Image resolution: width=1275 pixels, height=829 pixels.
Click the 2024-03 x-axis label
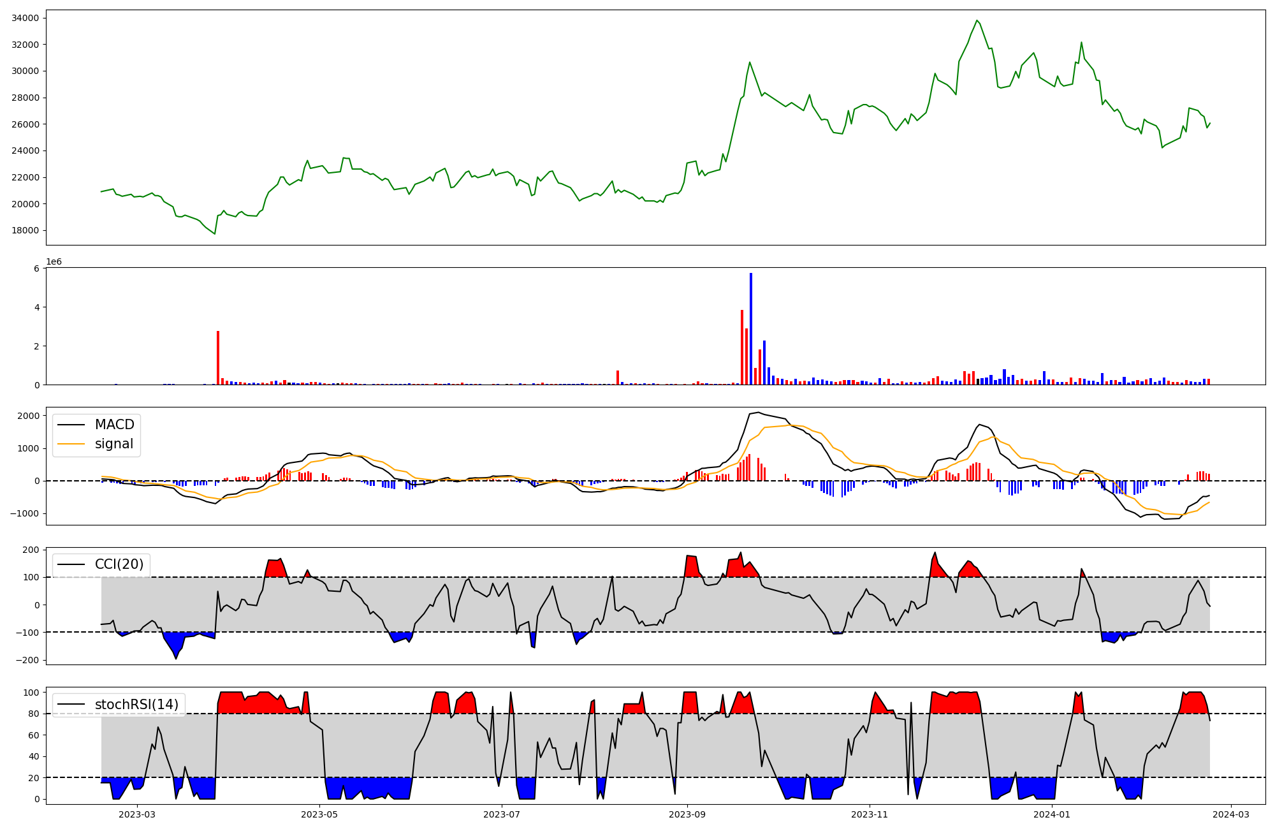pyautogui.click(x=1231, y=814)
